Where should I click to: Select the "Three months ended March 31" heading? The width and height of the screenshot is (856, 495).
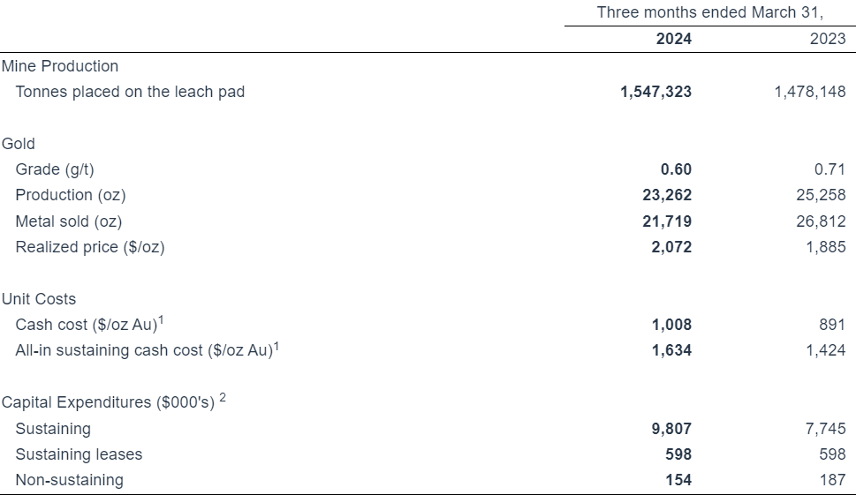[709, 12]
